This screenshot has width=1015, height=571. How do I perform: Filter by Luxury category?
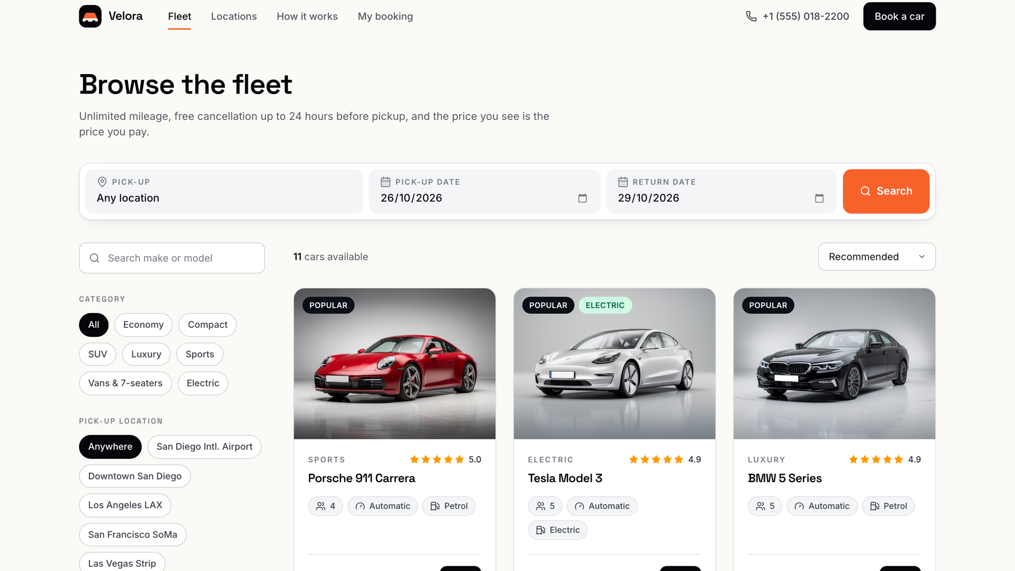point(146,354)
